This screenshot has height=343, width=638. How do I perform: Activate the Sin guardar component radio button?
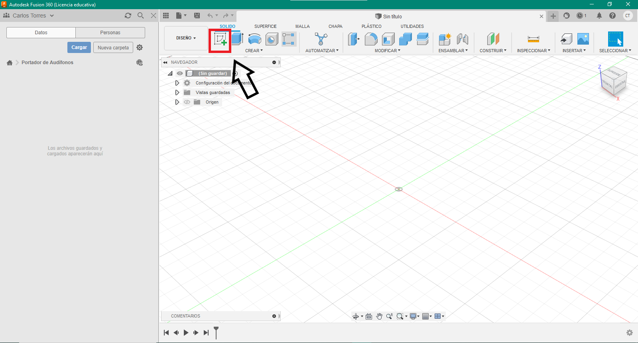[235, 73]
